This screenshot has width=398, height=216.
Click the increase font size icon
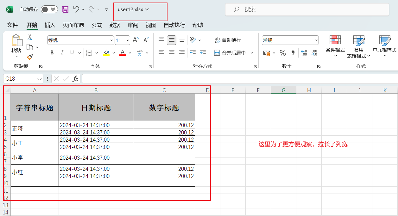click(x=136, y=40)
